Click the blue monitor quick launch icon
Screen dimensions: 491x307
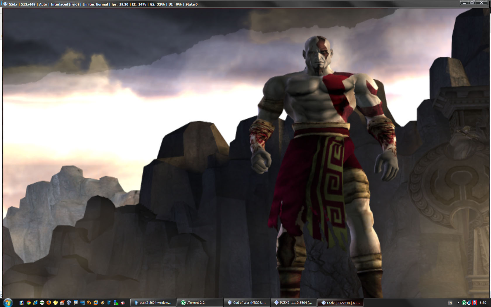[82, 303]
